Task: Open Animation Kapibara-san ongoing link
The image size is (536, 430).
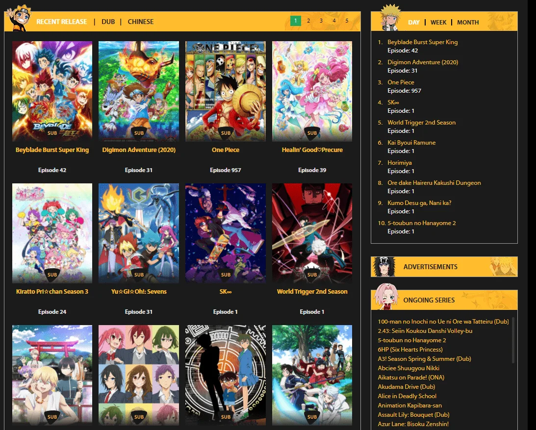Action: tap(410, 405)
